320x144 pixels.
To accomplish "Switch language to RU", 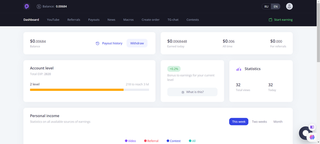I will tap(266, 6).
